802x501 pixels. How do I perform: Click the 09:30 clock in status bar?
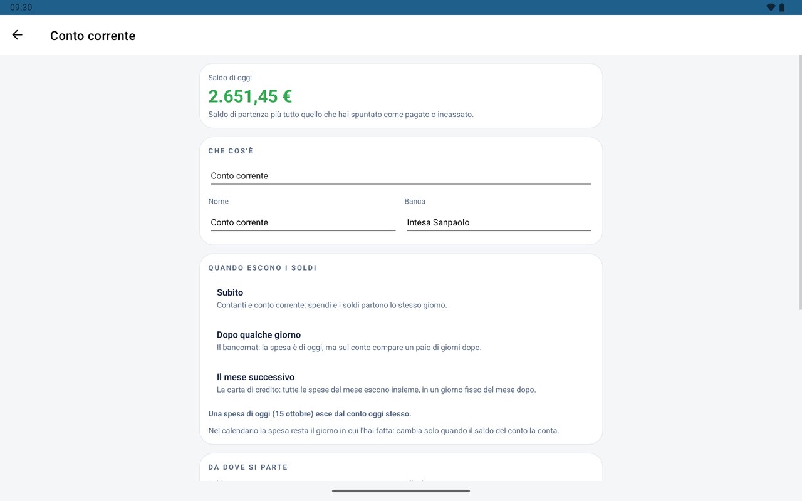point(21,8)
